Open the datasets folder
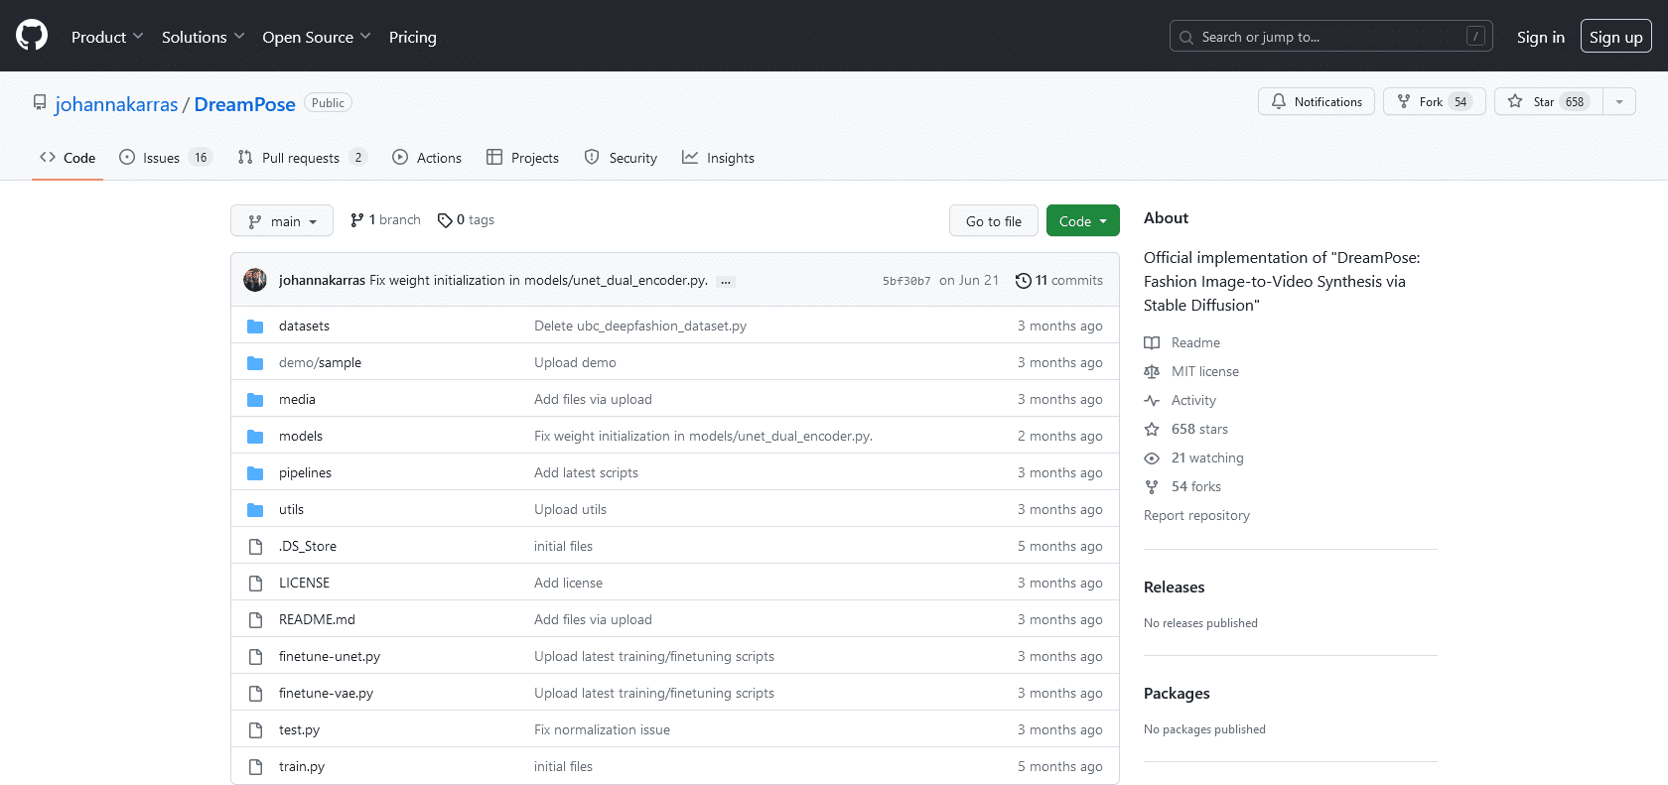 tap(304, 326)
